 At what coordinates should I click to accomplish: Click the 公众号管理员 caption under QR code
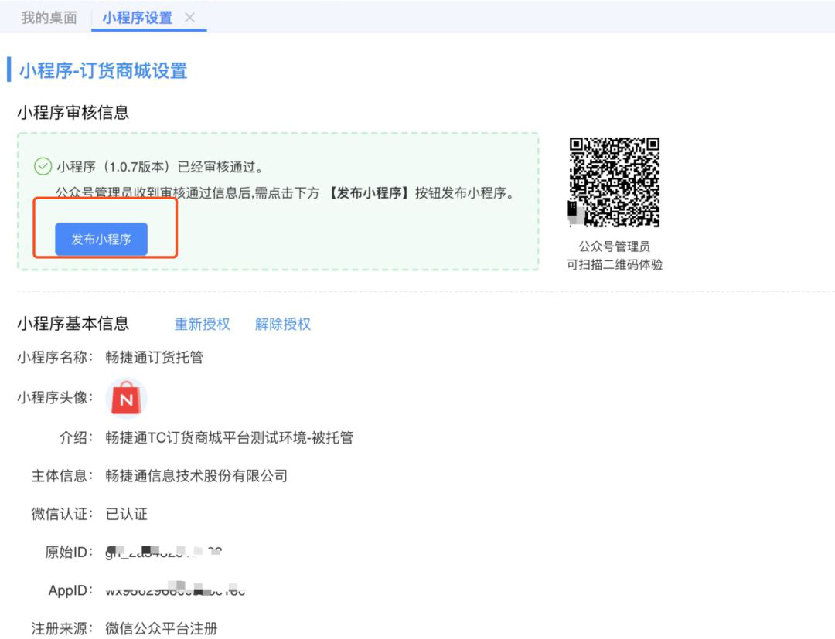tap(615, 246)
